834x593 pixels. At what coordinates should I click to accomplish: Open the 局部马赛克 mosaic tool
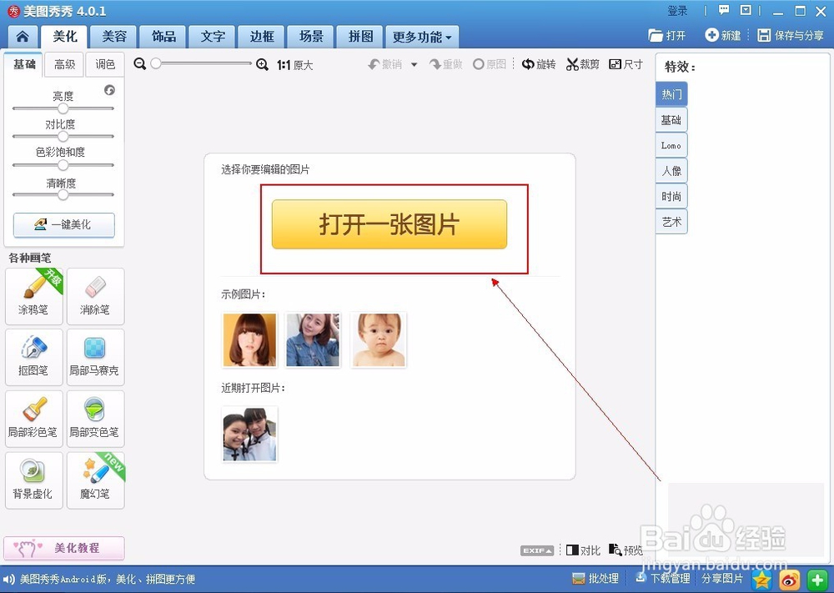95,357
